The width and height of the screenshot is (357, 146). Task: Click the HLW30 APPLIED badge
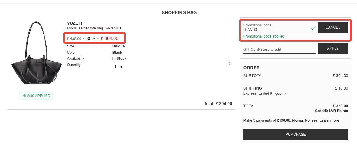(36, 96)
